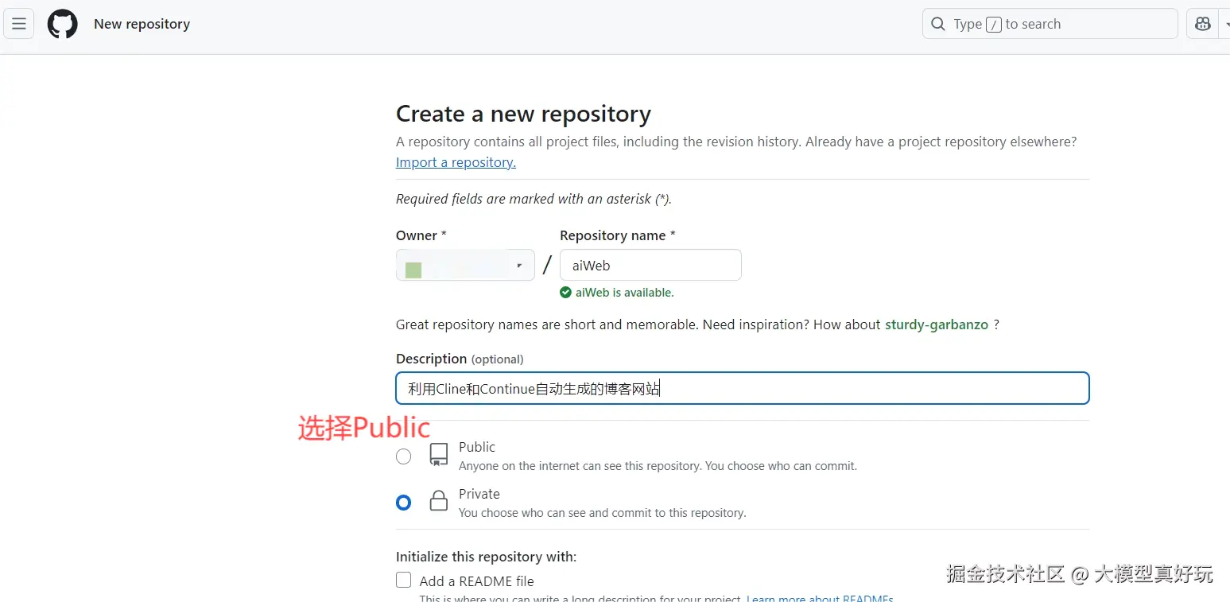Open the Owner selection dropdown
1230x602 pixels.
click(x=465, y=265)
